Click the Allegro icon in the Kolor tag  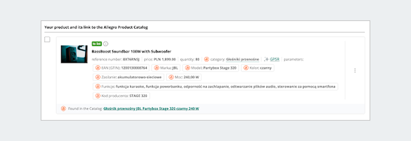(246, 68)
